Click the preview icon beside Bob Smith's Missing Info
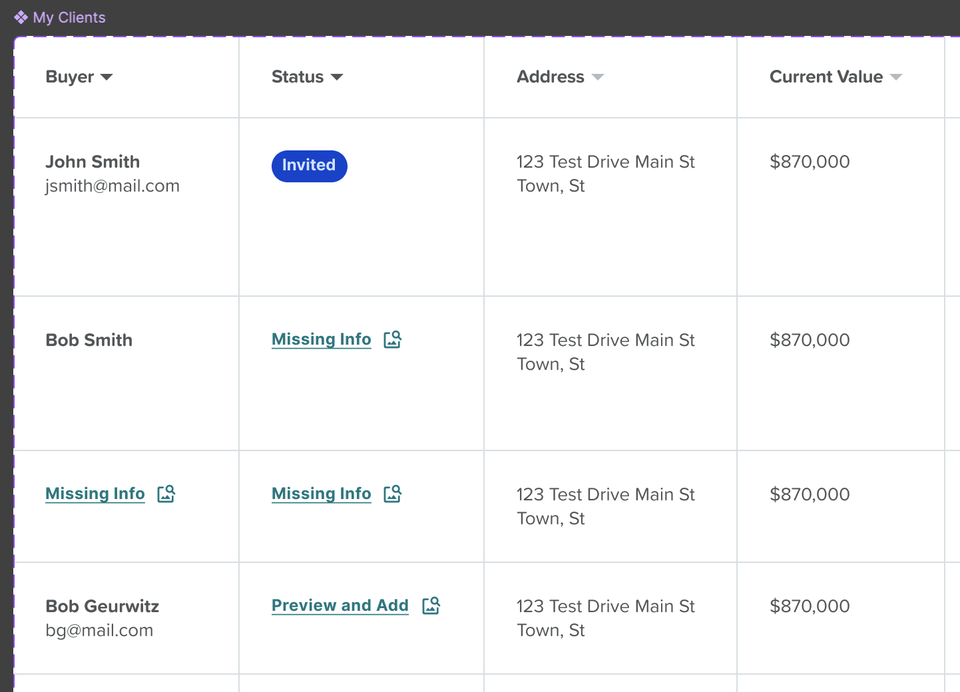The height and width of the screenshot is (692, 960). click(x=393, y=339)
